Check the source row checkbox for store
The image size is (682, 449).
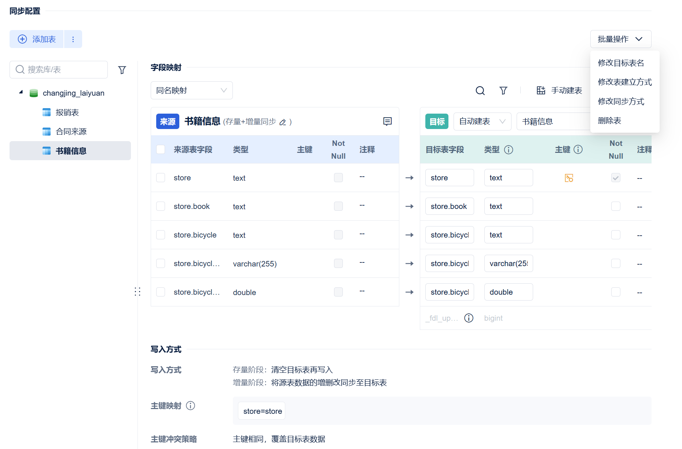161,178
